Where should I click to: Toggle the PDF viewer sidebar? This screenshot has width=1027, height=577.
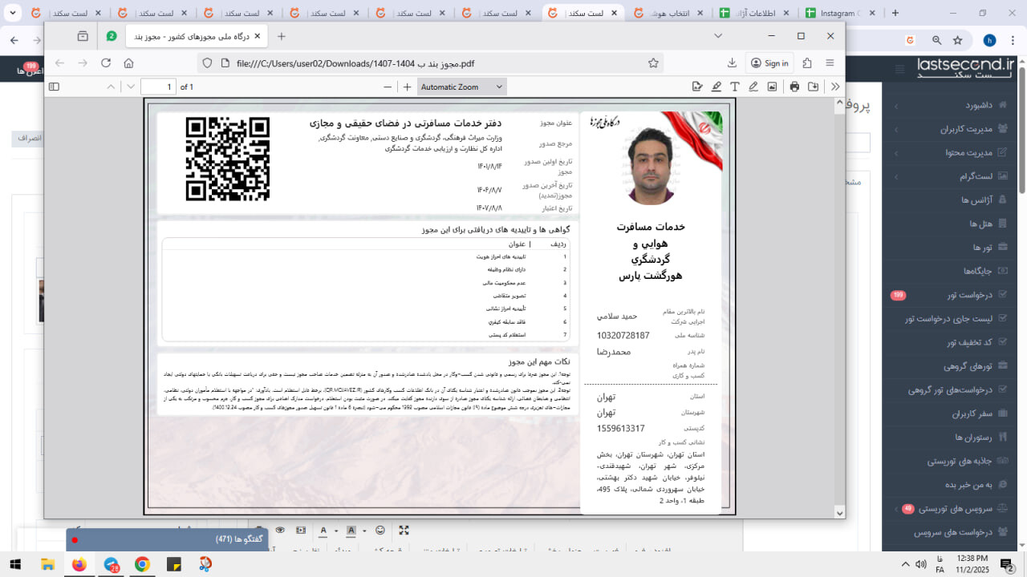click(x=54, y=87)
